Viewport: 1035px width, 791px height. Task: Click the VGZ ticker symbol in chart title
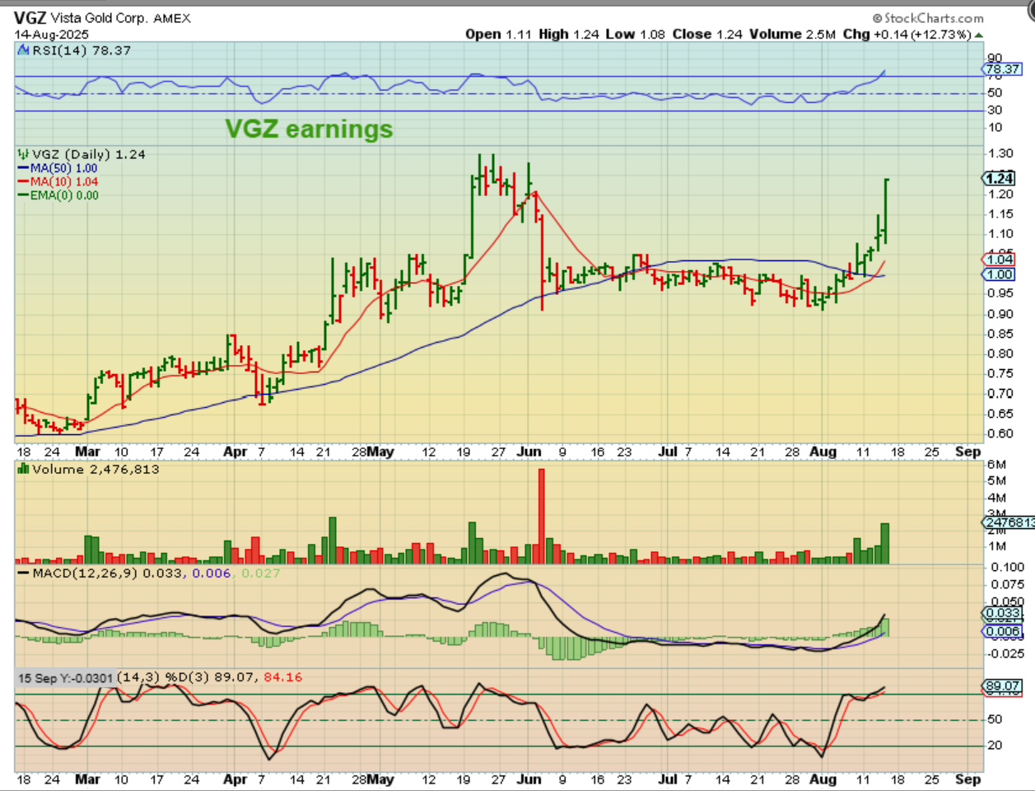(30, 18)
